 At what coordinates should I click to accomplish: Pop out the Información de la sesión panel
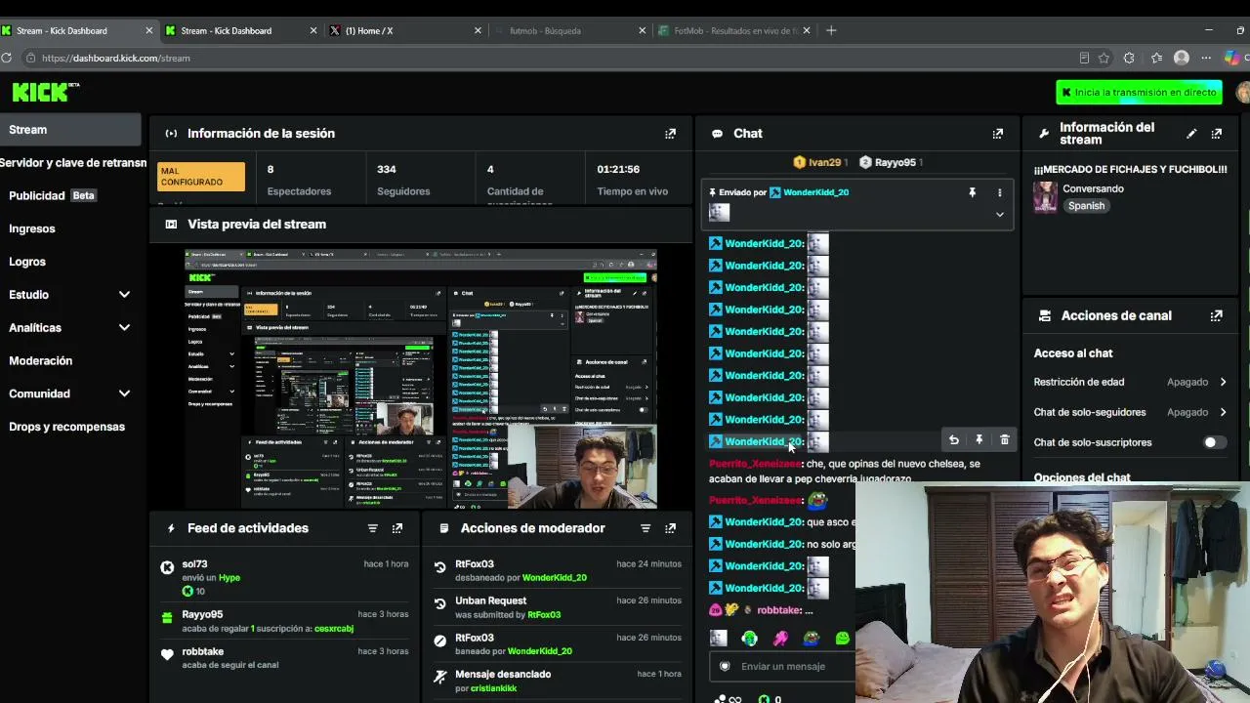[x=670, y=134]
